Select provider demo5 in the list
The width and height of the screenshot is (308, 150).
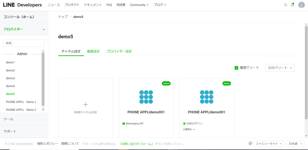pyautogui.click(x=10, y=94)
